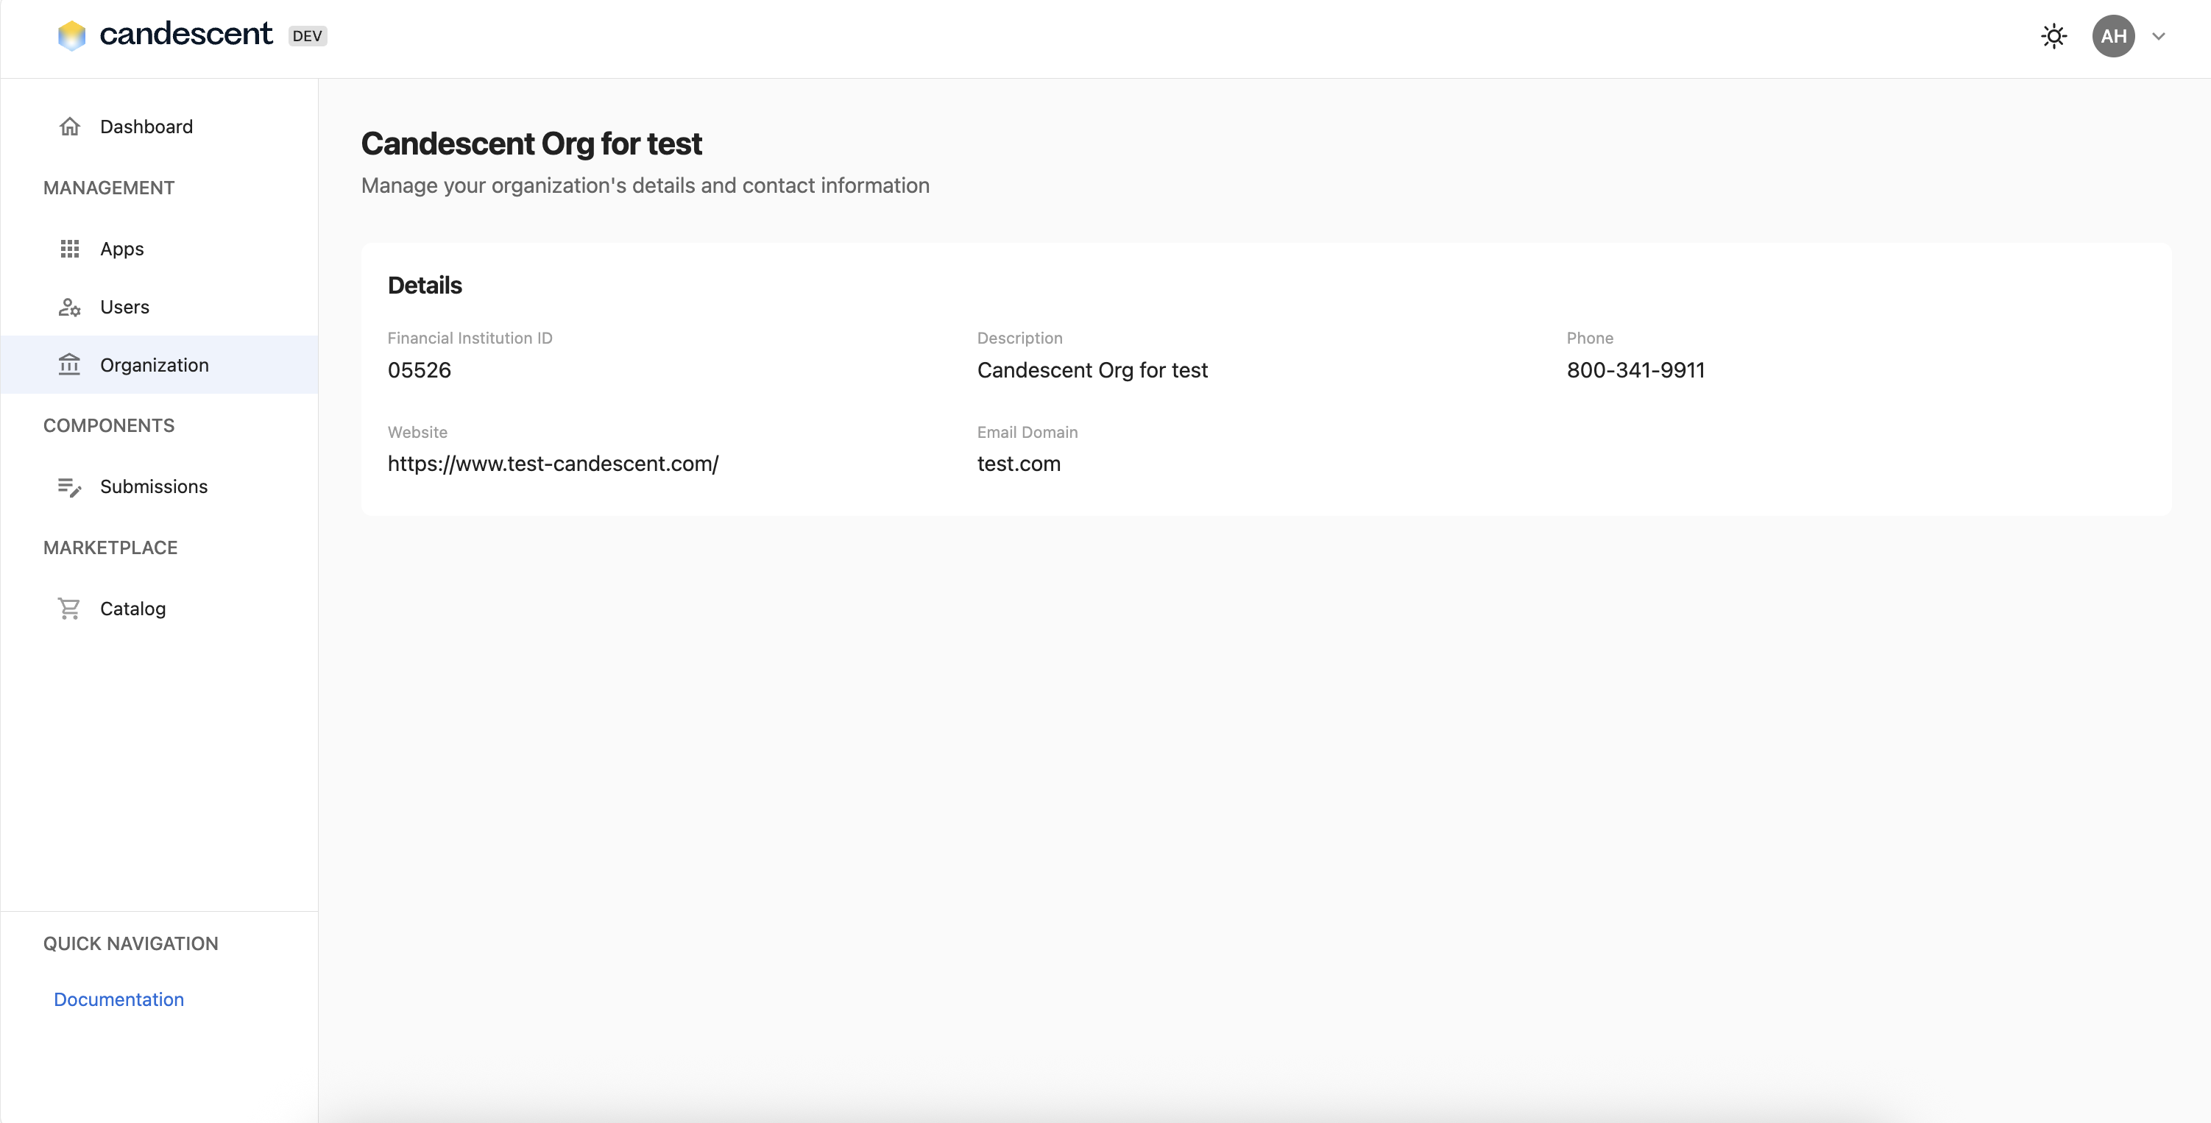Viewport: 2211px width, 1123px height.
Task: Select the Financial Institution ID value 05526
Action: tap(419, 369)
